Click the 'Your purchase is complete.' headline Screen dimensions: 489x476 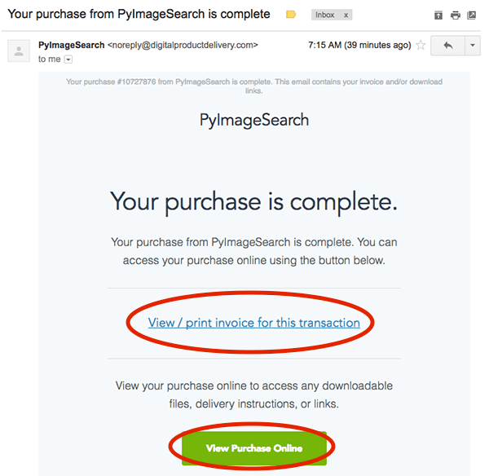click(x=253, y=202)
